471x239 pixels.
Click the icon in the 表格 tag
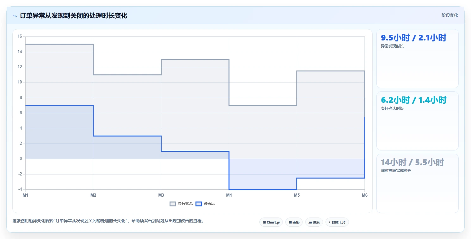(x=290, y=223)
